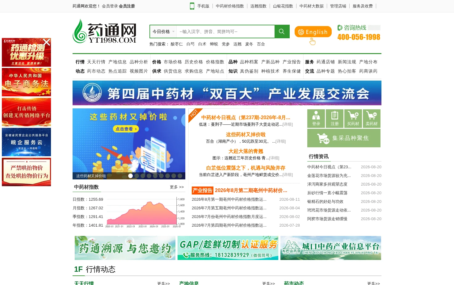Viewport: 454px width, 285px height.
Task: Open 品种分析 nav link
Action: [x=139, y=62]
